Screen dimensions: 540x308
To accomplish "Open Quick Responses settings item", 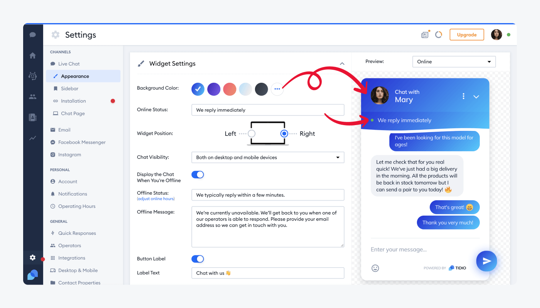I will [77, 233].
